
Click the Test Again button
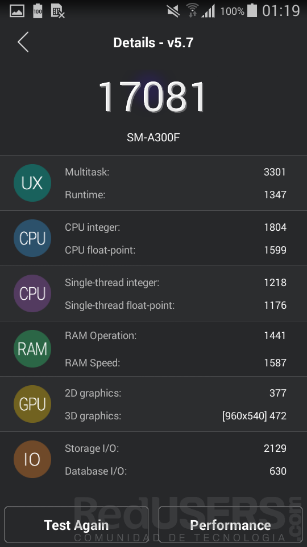[x=77, y=525]
